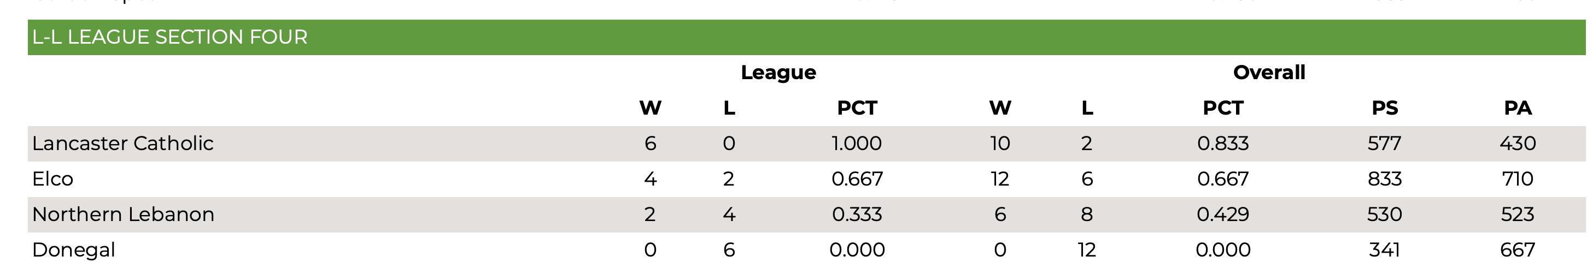
Task: Click the Overall PCT column header
Action: [x=1222, y=108]
